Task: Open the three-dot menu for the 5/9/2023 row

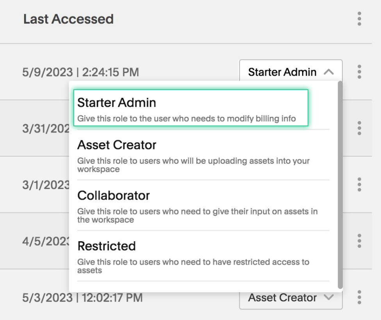Action: (x=360, y=72)
